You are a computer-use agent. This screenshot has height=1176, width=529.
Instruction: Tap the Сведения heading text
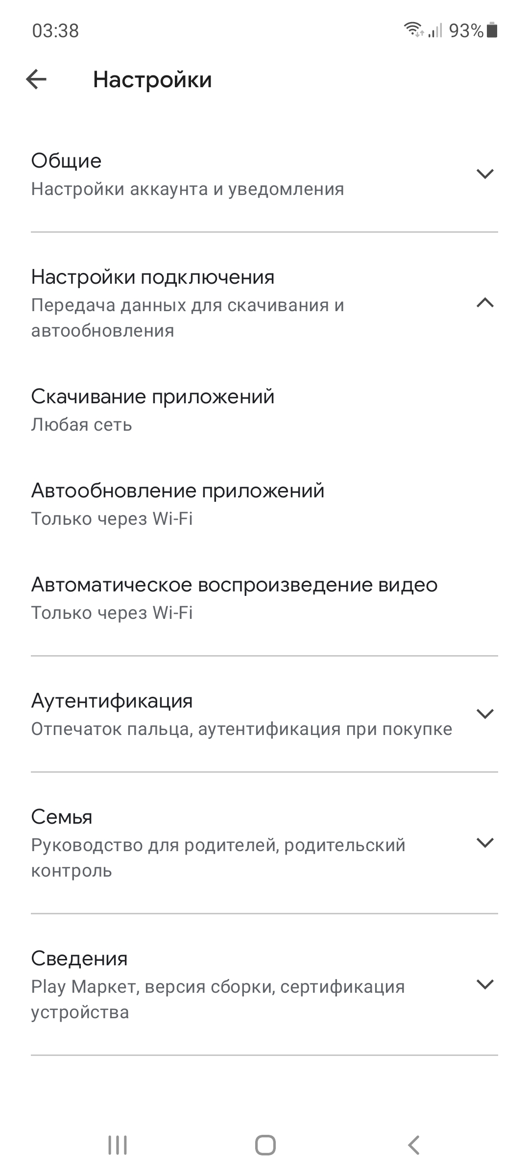tap(79, 958)
